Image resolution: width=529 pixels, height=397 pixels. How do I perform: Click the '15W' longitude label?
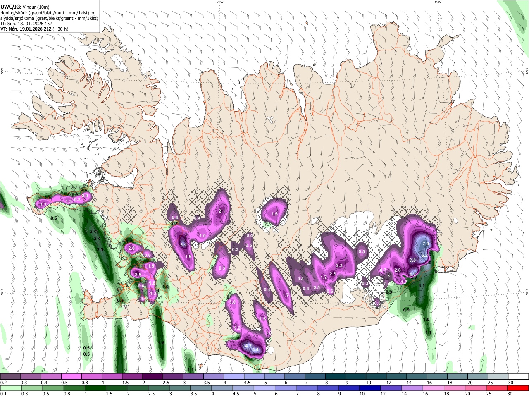point(437,2)
